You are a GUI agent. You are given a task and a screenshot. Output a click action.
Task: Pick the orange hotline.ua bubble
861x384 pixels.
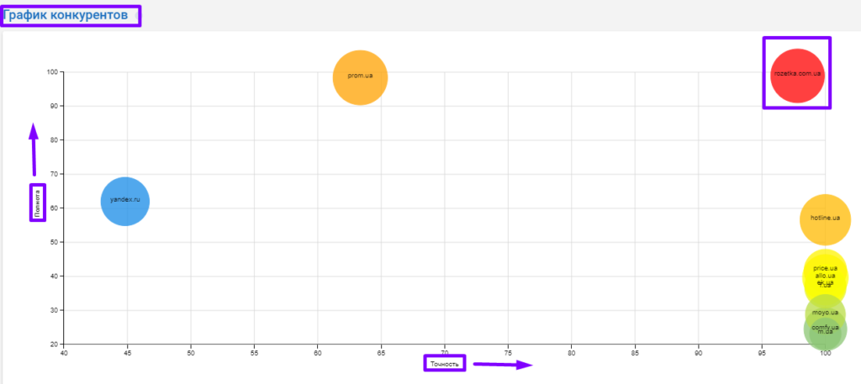click(825, 218)
